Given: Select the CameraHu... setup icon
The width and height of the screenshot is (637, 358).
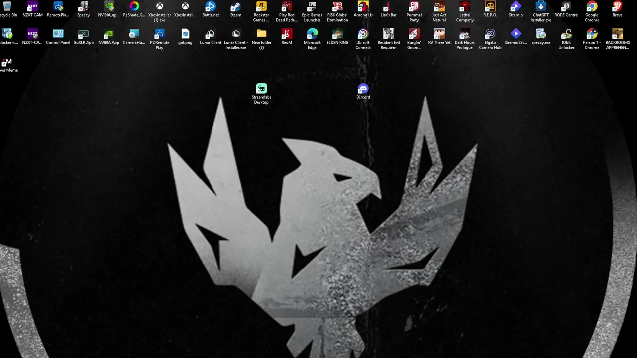Looking at the screenshot, I should 134,34.
